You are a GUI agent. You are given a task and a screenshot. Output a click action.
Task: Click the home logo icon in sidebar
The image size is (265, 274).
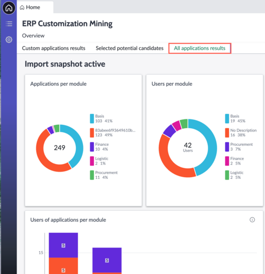point(9,8)
